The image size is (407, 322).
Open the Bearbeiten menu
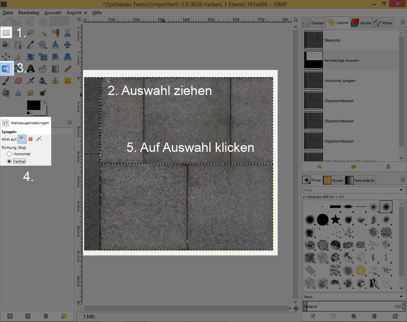(28, 13)
